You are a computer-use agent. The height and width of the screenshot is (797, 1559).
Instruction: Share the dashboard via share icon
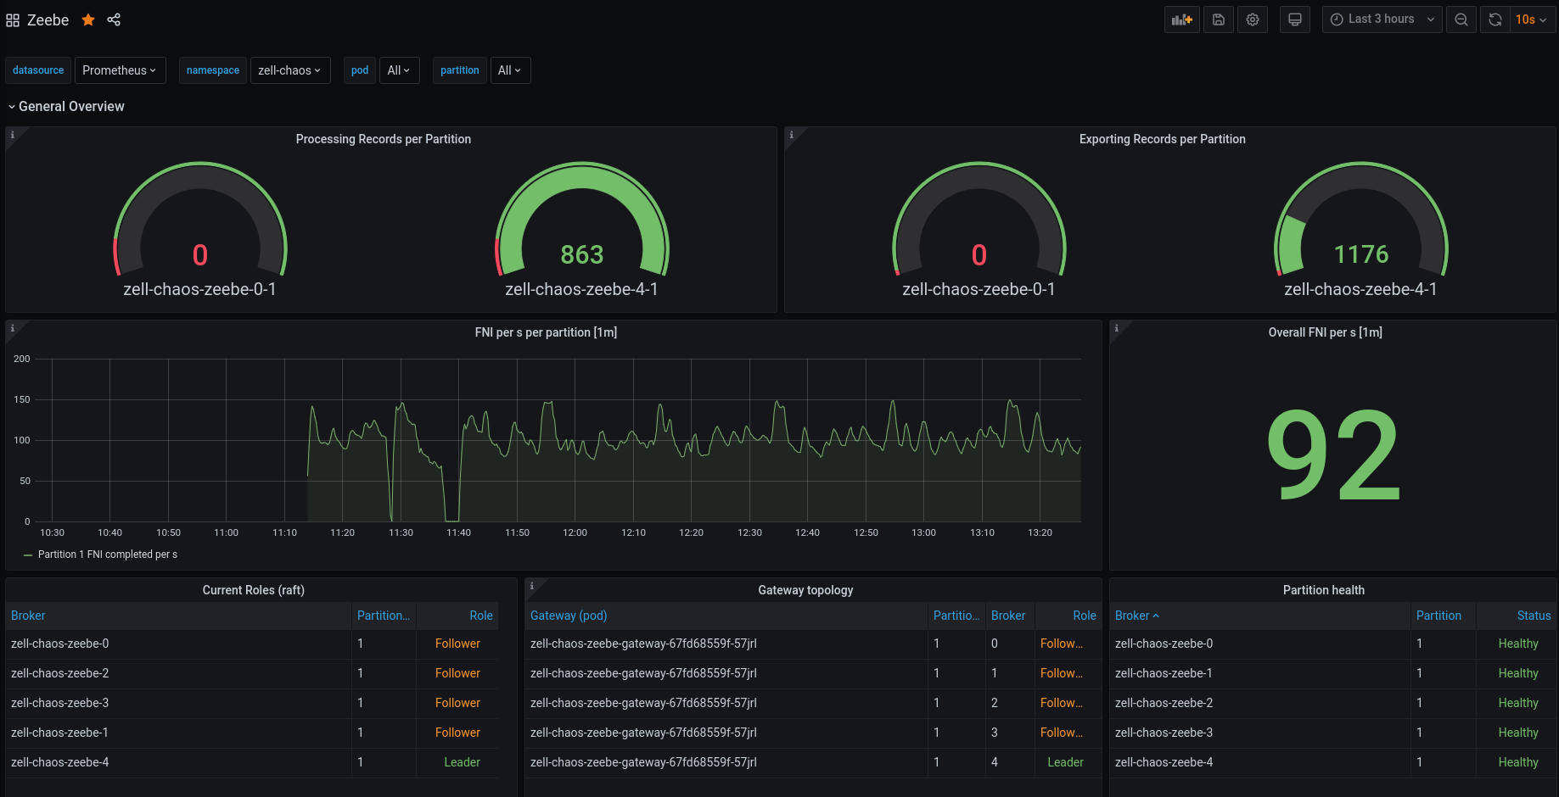tap(114, 20)
